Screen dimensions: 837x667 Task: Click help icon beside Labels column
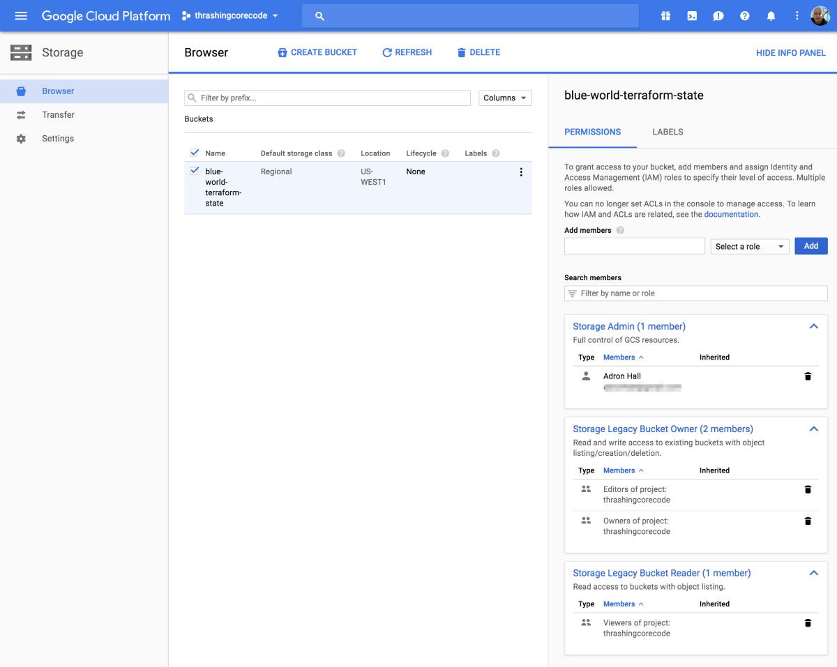pyautogui.click(x=496, y=153)
